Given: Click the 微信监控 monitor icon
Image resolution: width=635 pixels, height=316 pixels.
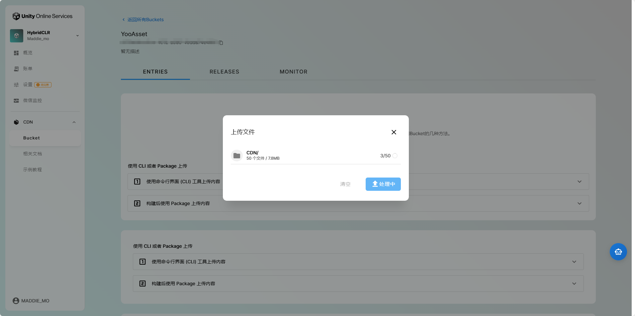Looking at the screenshot, I should (x=16, y=101).
